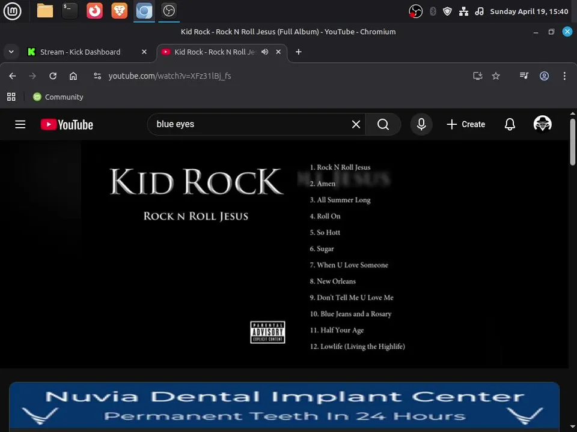Open the shield security tray icon
The width and height of the screenshot is (577, 432).
pyautogui.click(x=447, y=11)
